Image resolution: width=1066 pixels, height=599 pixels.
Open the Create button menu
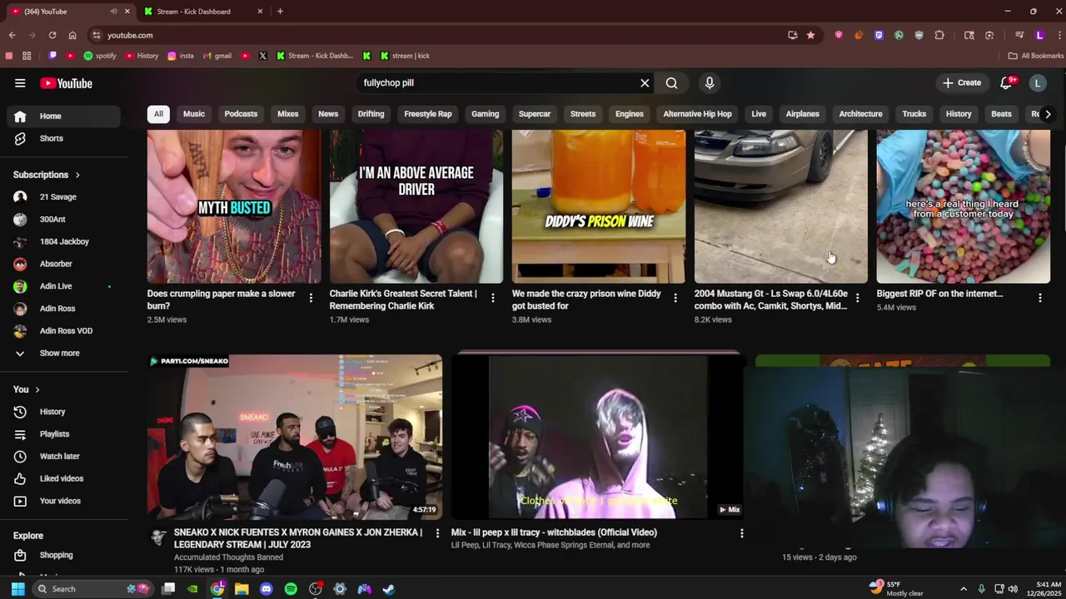click(962, 83)
